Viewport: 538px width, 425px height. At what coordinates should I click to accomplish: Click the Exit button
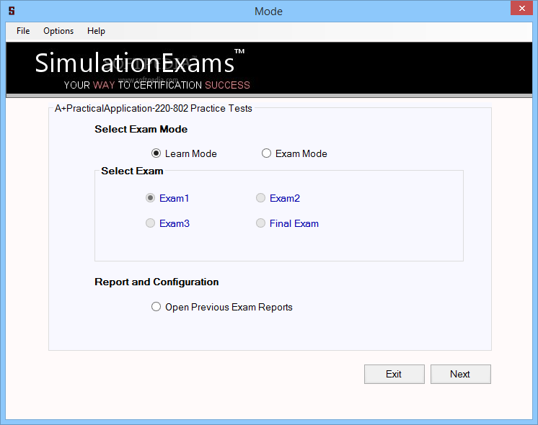pyautogui.click(x=394, y=374)
